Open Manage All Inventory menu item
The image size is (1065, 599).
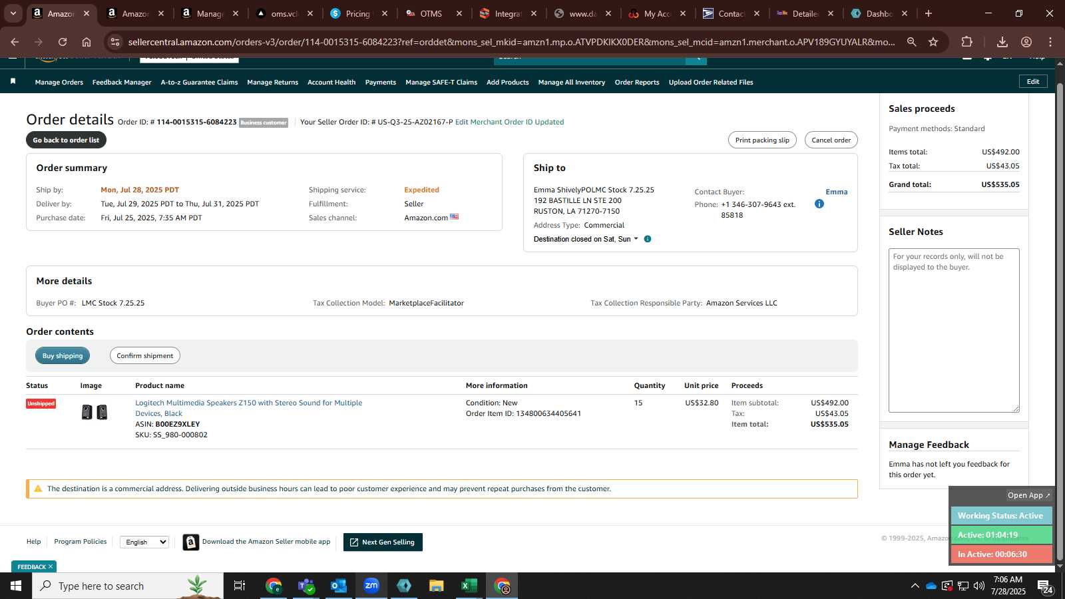572,83
